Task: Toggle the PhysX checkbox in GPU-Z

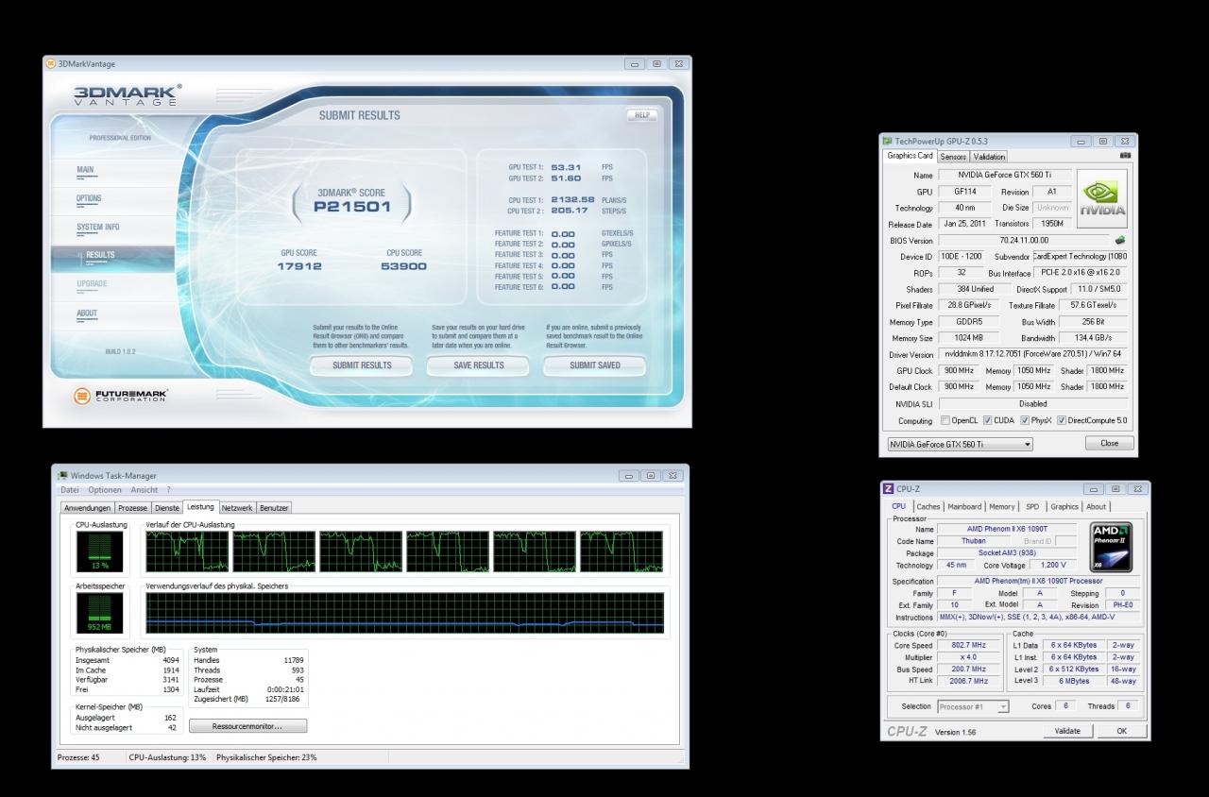Action: click(1026, 420)
